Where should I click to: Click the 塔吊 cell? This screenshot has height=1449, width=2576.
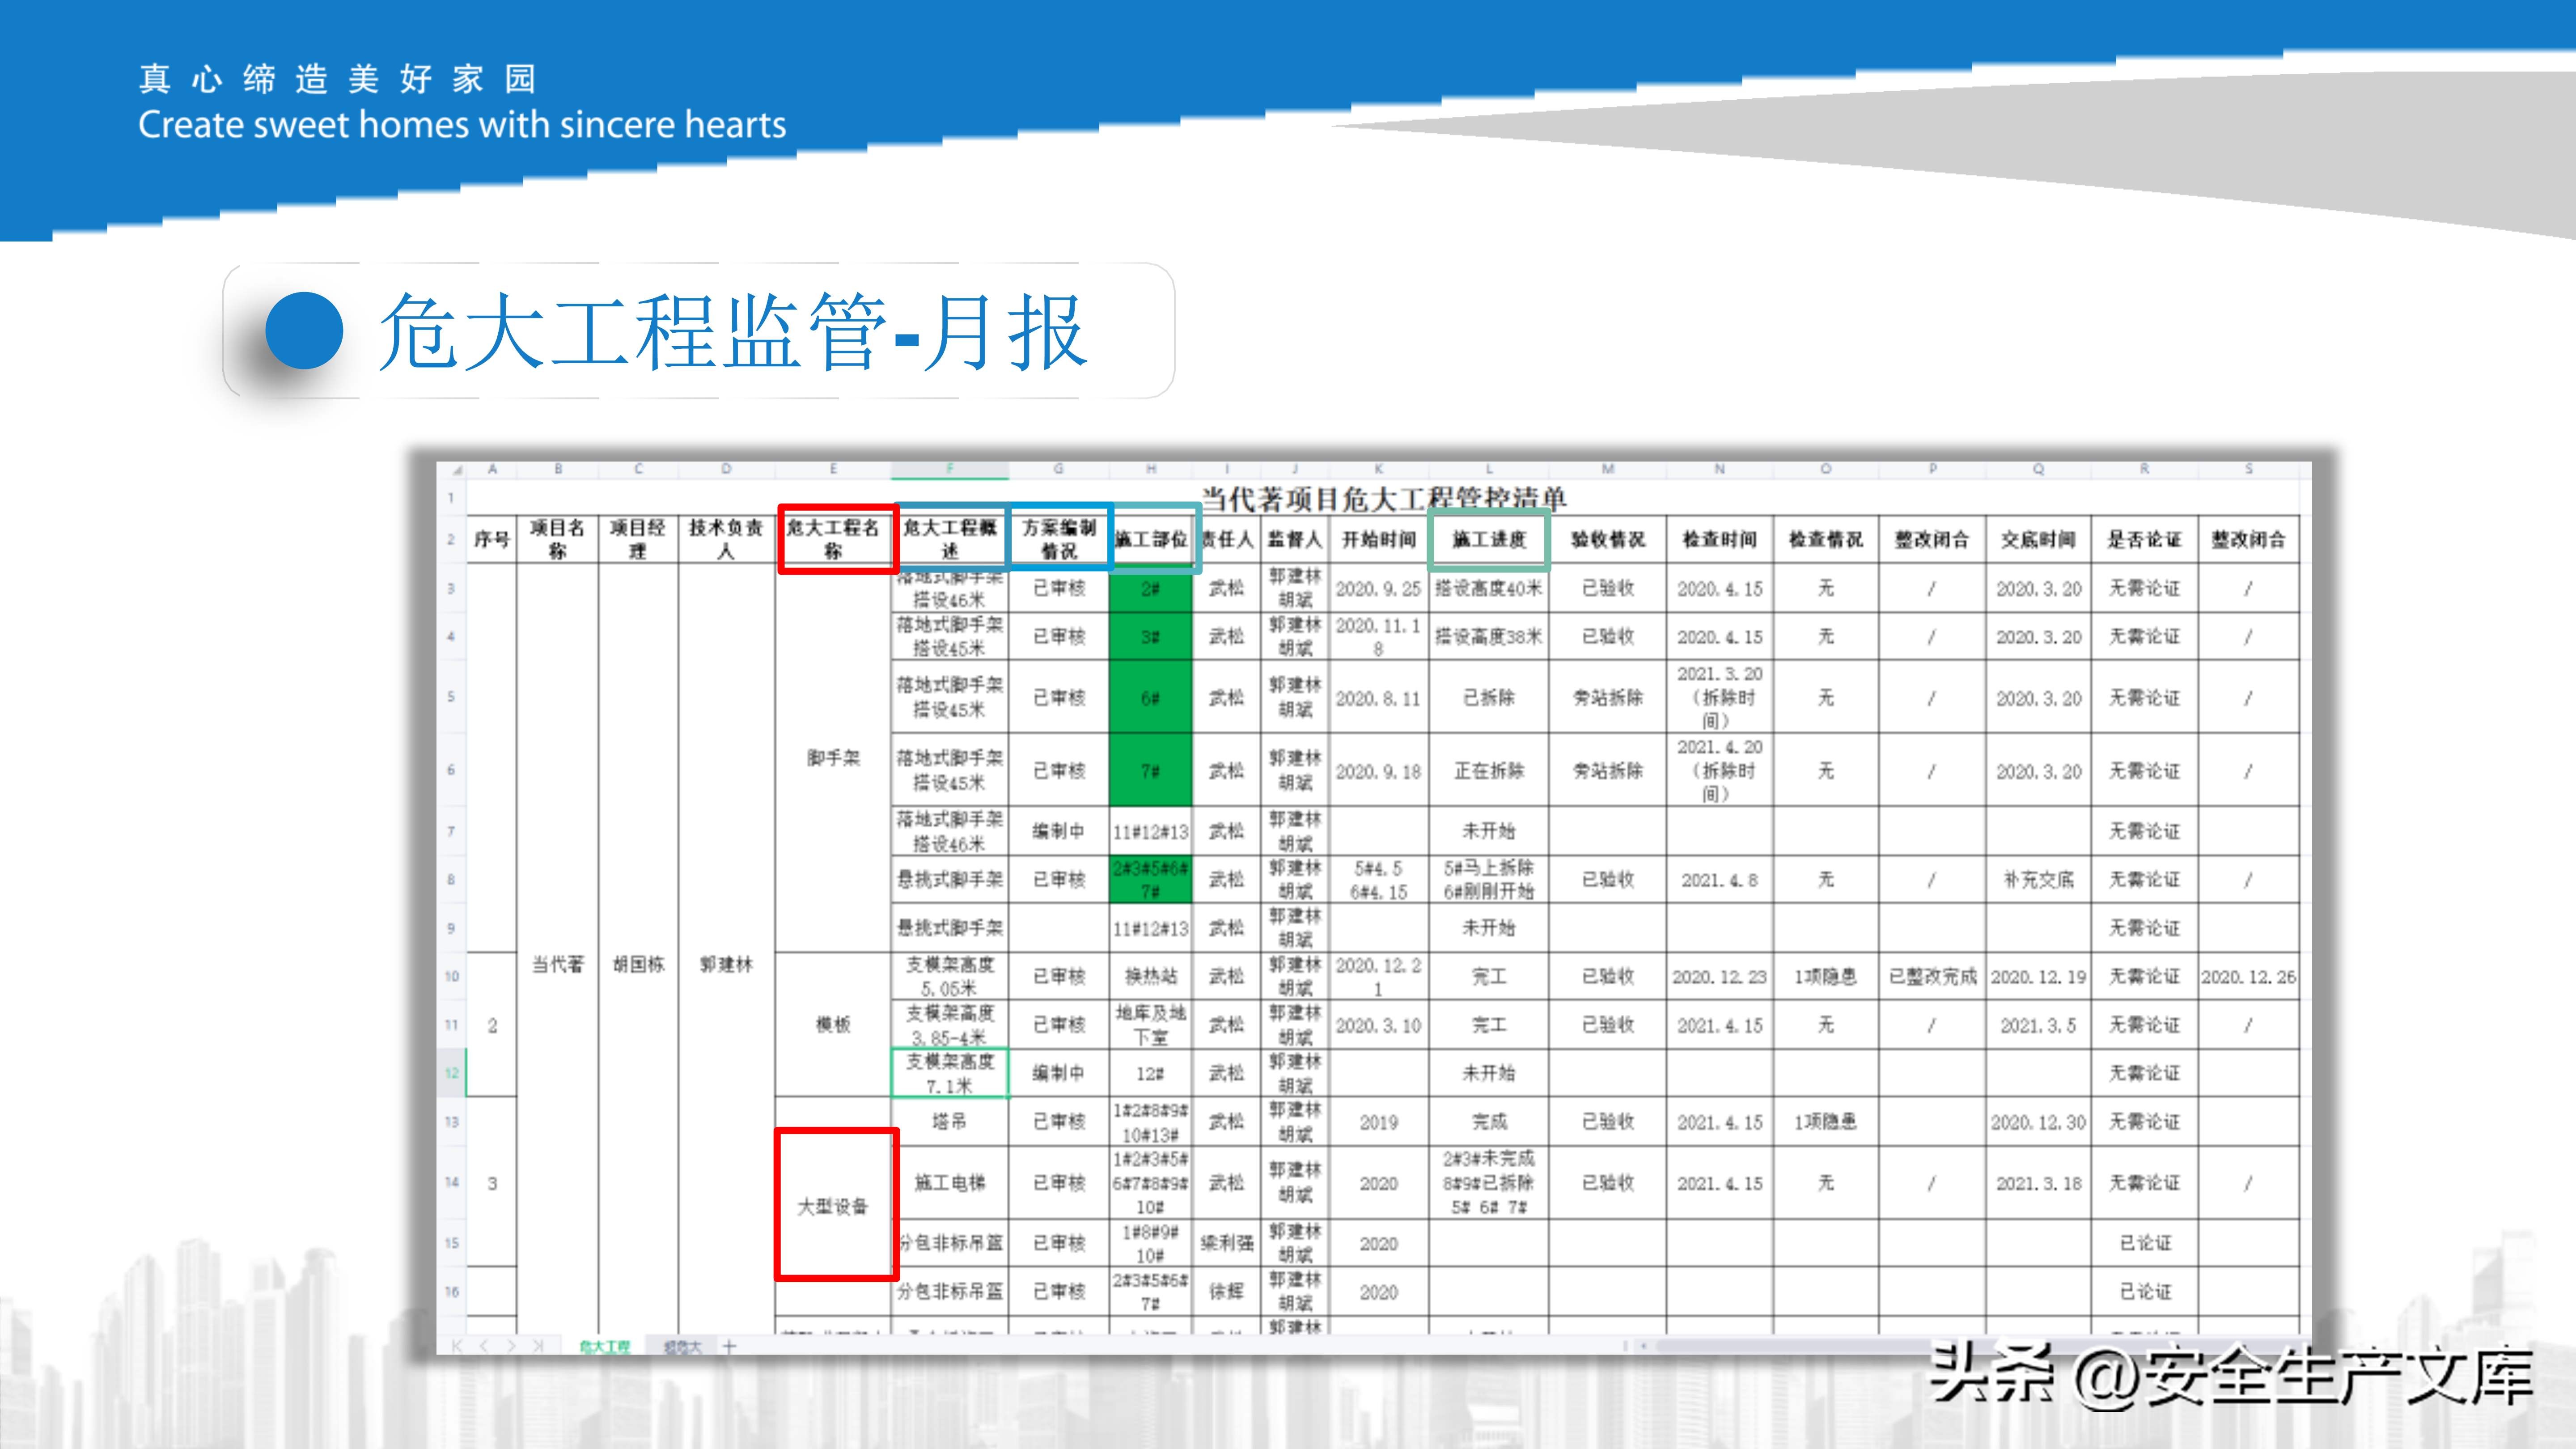[x=950, y=1122]
